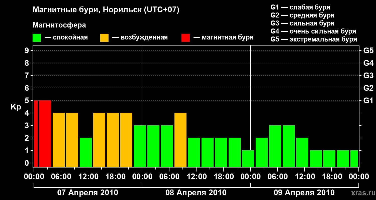Click the Kp 1 green bar on 08 April

(x=248, y=158)
